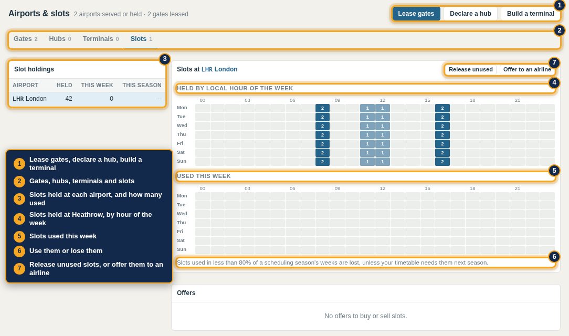Select the Sunday 16:00 held slot cell

[x=442, y=162]
